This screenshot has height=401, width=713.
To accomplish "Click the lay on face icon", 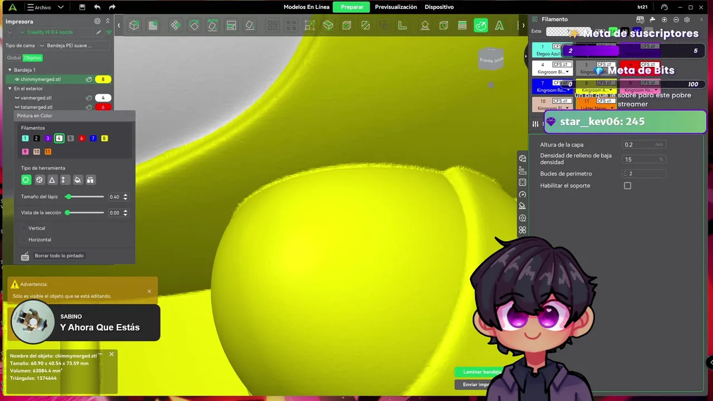I will [x=250, y=25].
